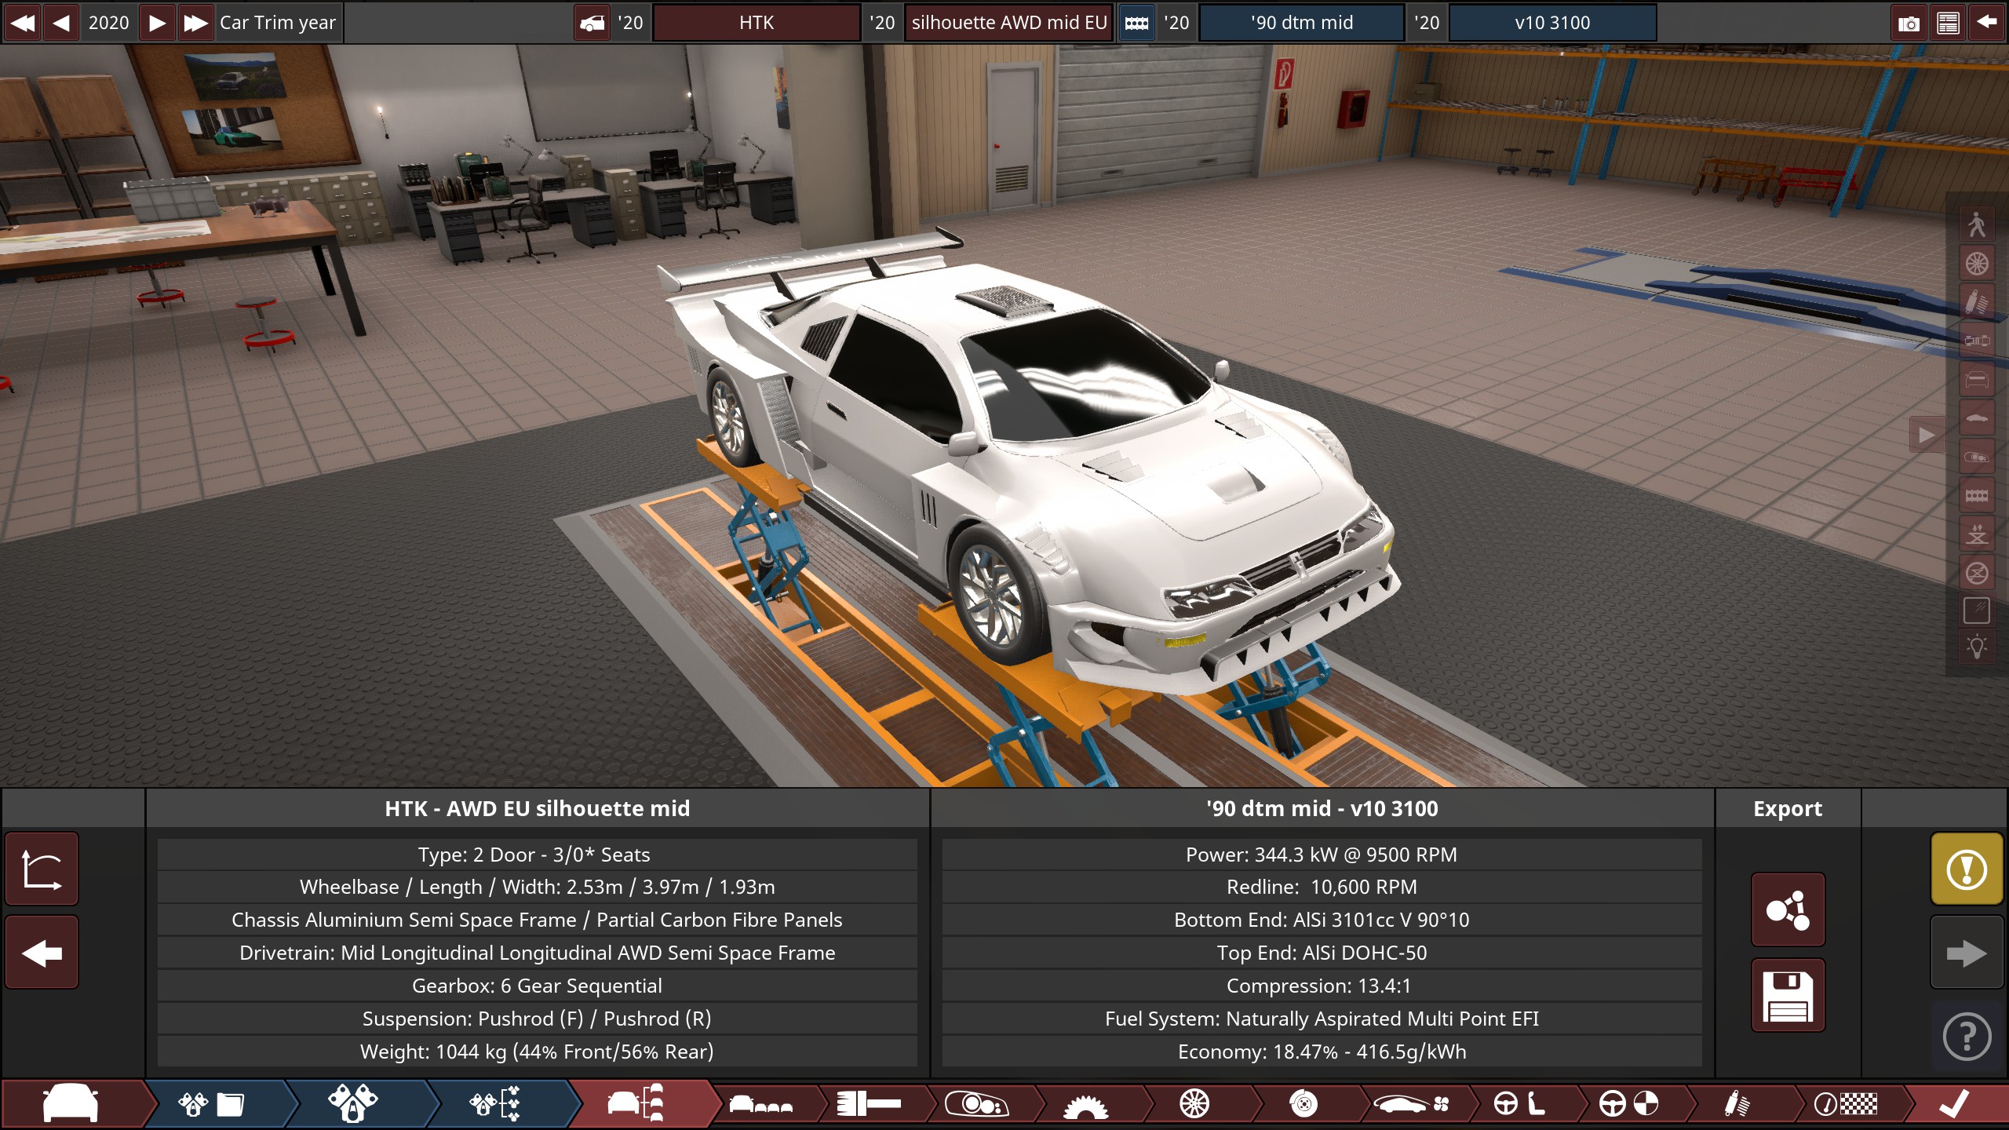
Task: Jump forward multiple years with the double-right arrow
Action: pos(195,22)
